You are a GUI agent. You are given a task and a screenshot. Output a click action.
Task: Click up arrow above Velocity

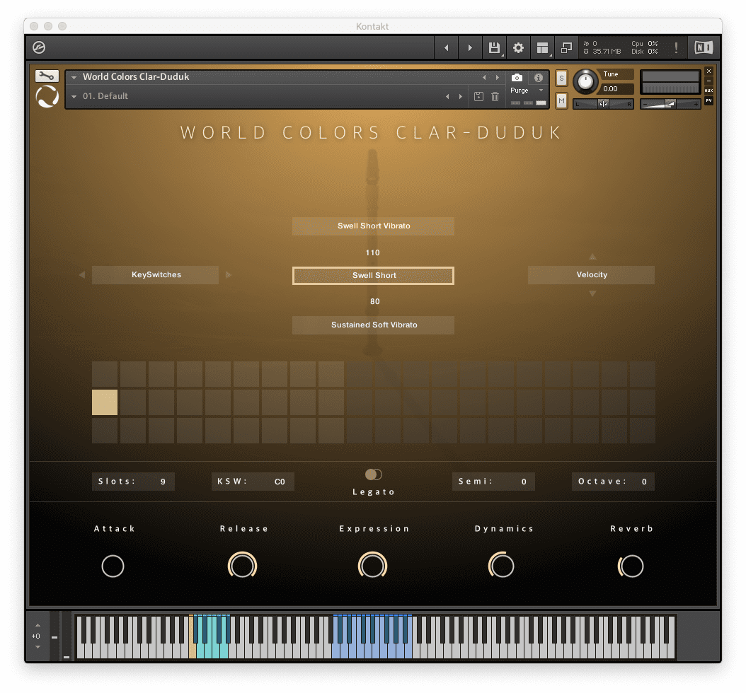pyautogui.click(x=592, y=257)
